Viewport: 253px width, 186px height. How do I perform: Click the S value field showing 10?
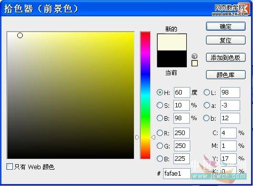click(x=181, y=105)
